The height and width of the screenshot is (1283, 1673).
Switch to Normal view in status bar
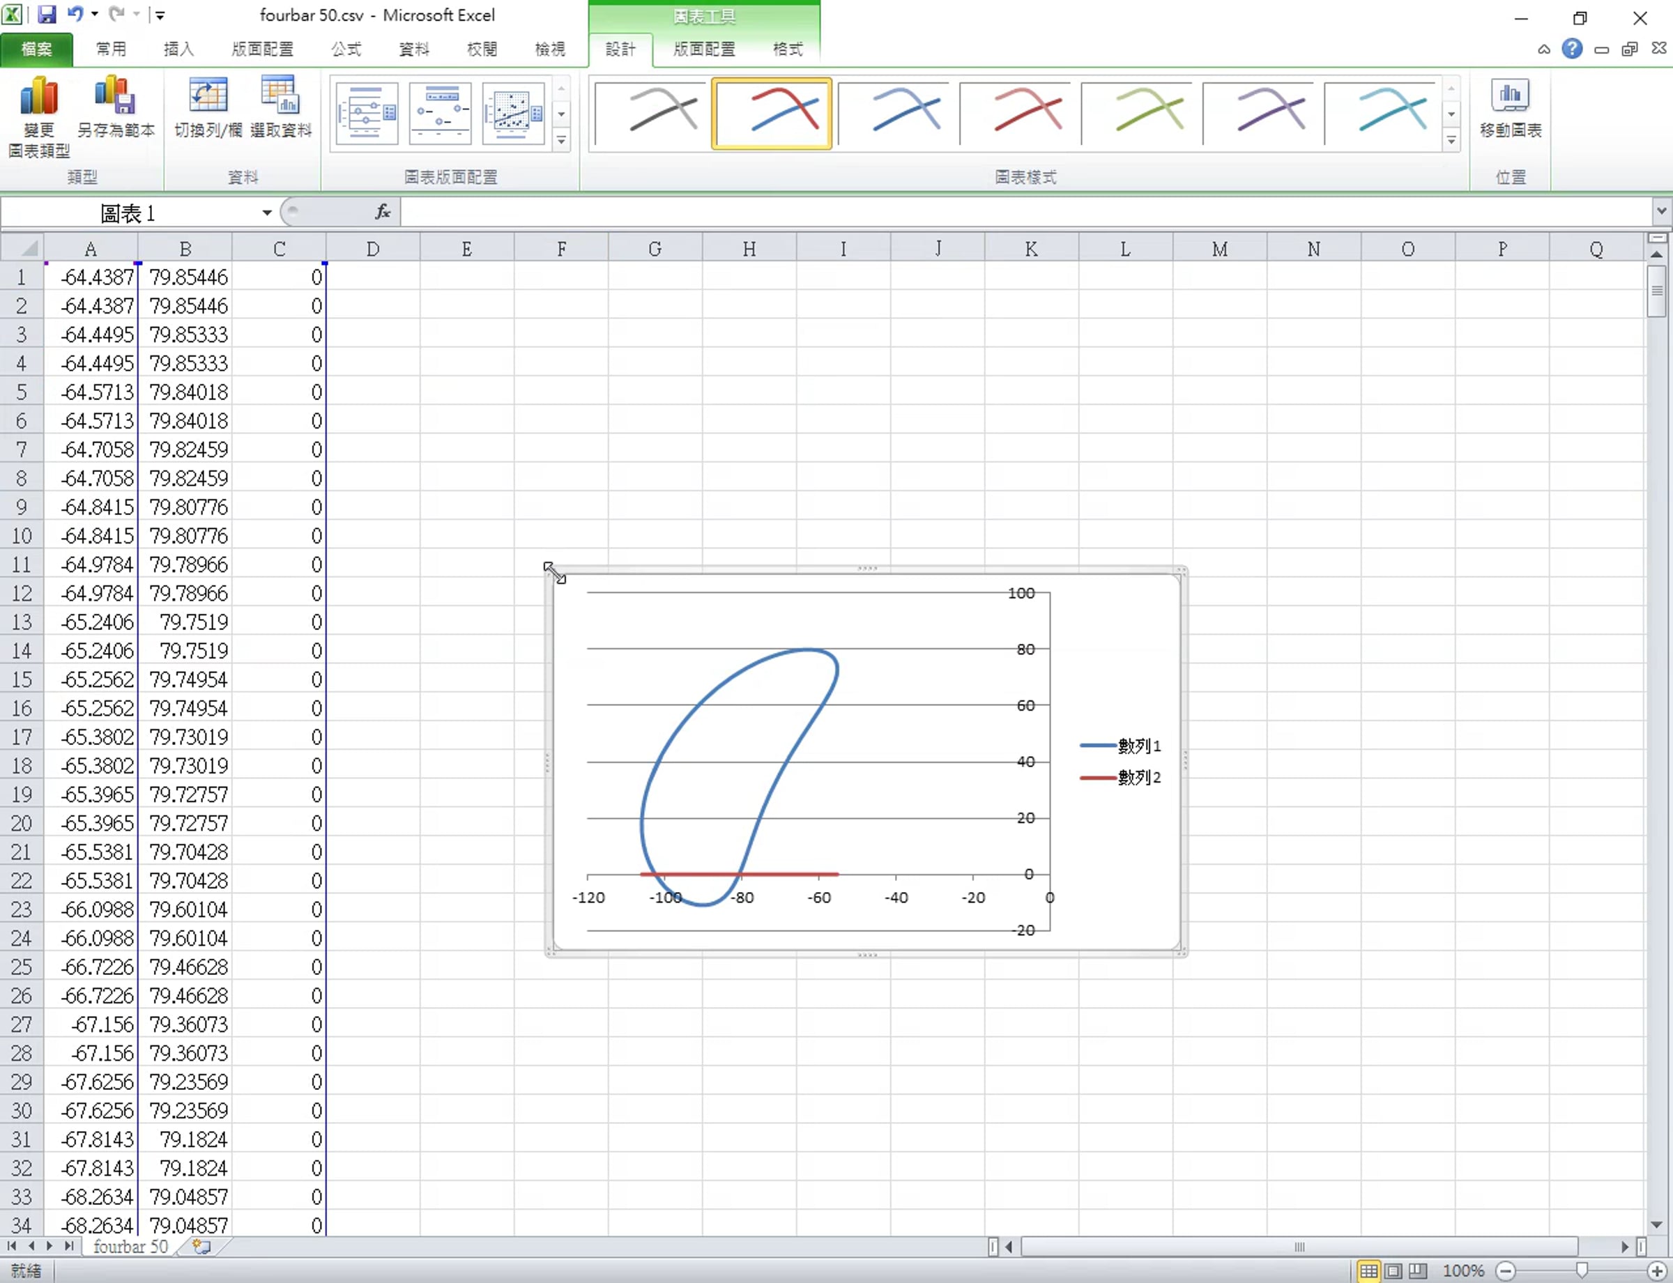1368,1270
